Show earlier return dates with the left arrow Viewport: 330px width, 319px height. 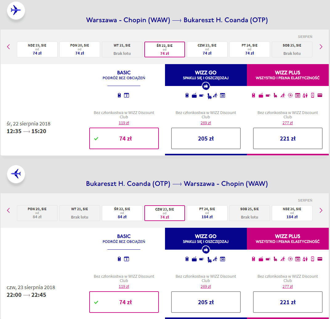coord(8,211)
